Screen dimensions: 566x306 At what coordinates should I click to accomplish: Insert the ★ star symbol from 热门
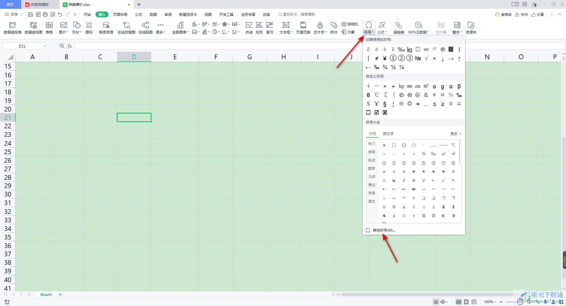click(384, 145)
